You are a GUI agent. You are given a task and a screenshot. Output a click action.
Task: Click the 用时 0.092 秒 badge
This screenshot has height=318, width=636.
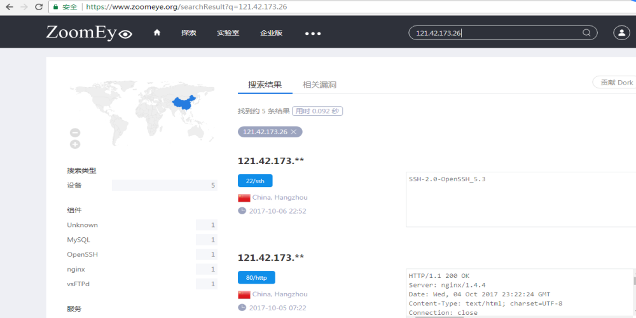click(x=317, y=111)
